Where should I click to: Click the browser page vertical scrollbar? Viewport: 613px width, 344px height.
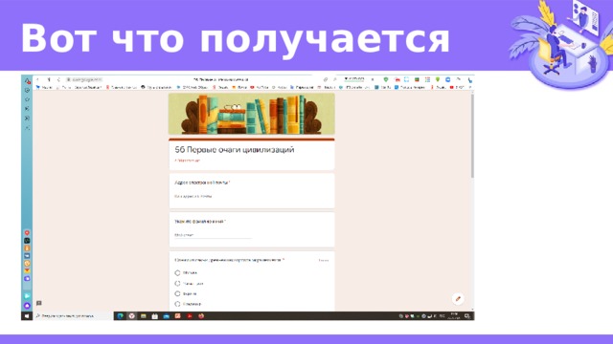472,137
